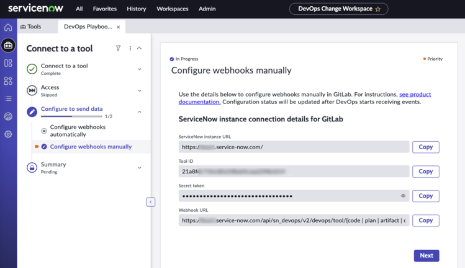Viewport: 465px width, 268px height.
Task: Click the In Progress status label
Action: [186, 59]
